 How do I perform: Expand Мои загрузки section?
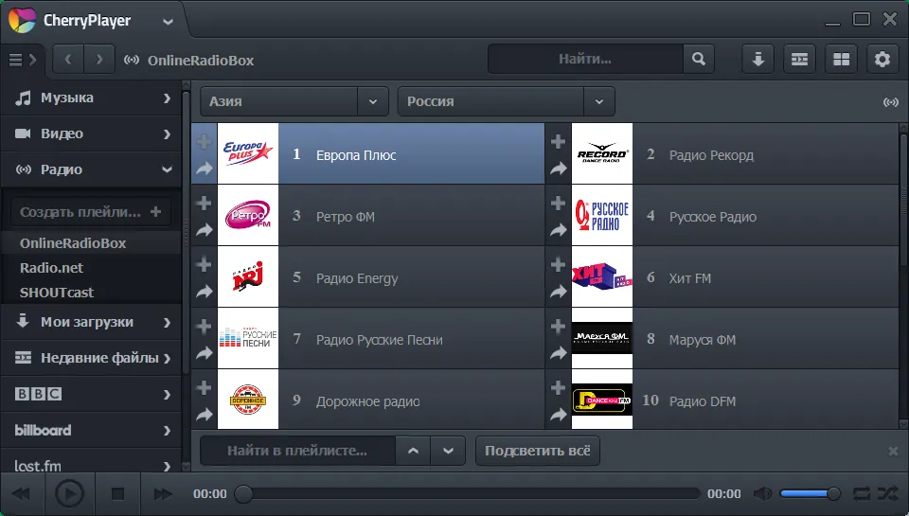(x=92, y=322)
